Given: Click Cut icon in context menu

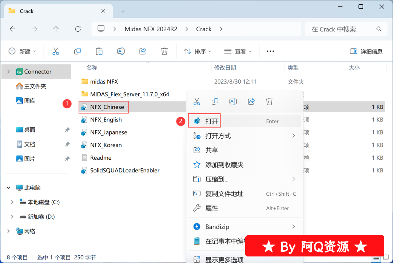Looking at the screenshot, I should [x=197, y=101].
